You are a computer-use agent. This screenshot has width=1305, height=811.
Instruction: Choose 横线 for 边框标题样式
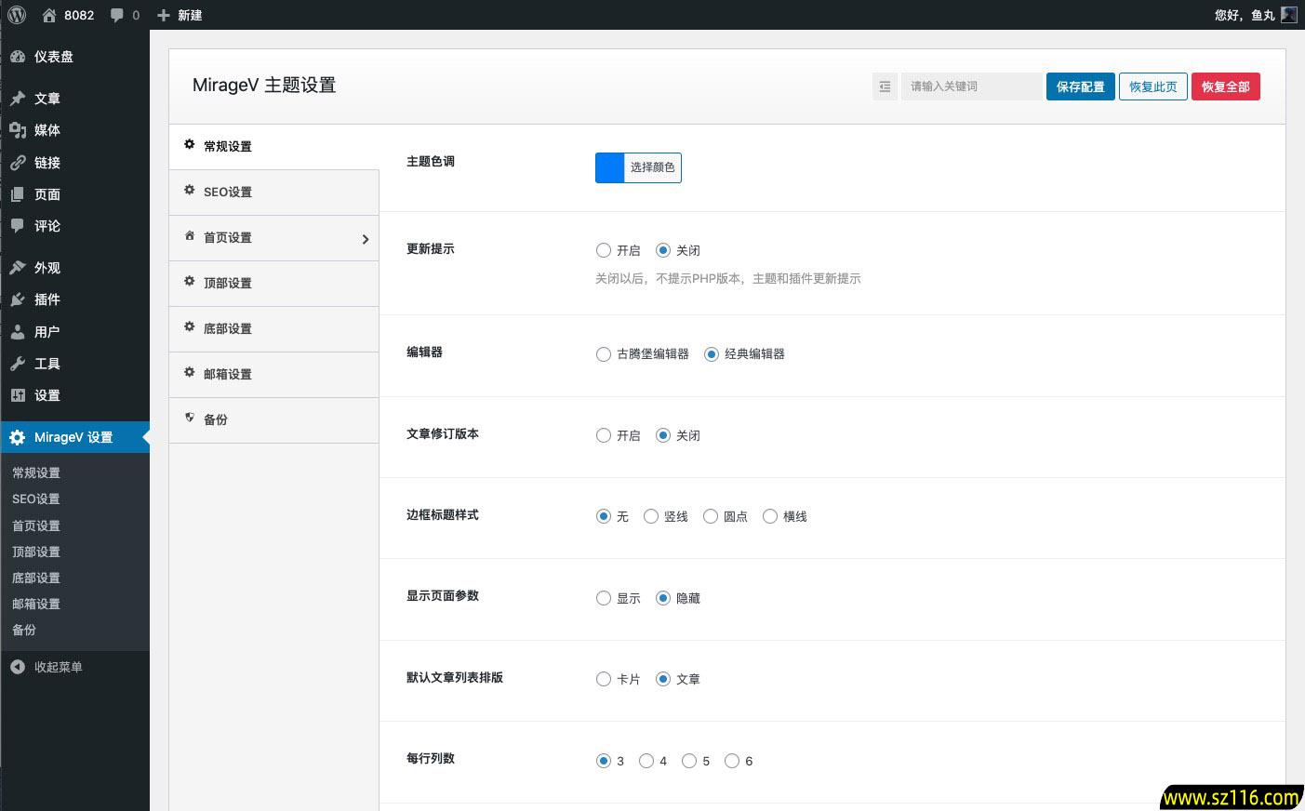click(770, 516)
